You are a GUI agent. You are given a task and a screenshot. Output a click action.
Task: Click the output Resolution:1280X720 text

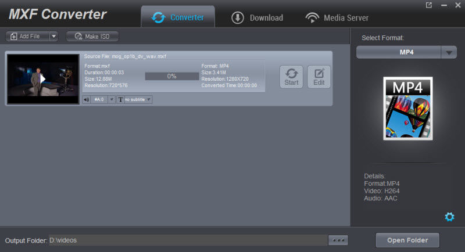click(225, 79)
